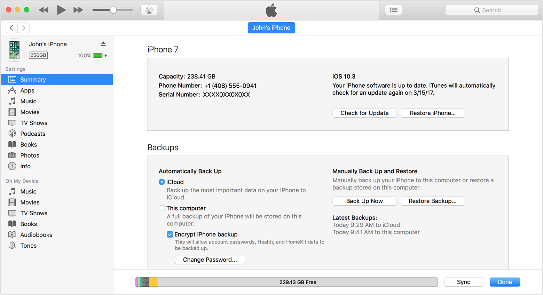Open TV Shows under Settings sidebar
This screenshot has width=543, height=295.
[57, 123]
